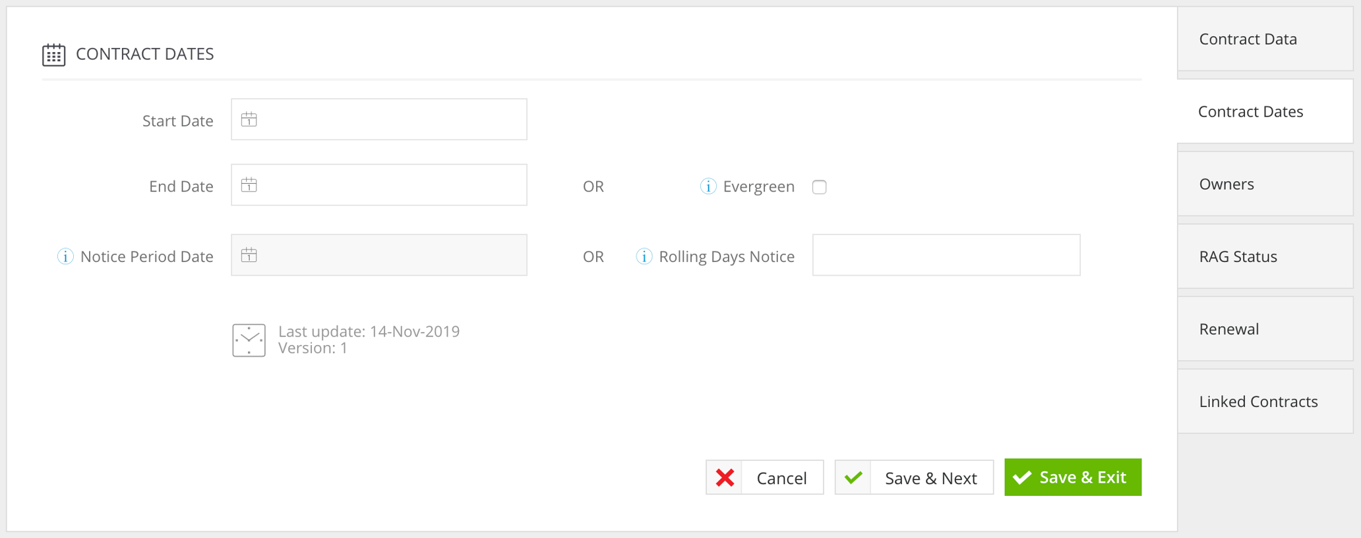Open the Rolling Days Notice info icon
This screenshot has height=538, width=1361.
644,256
